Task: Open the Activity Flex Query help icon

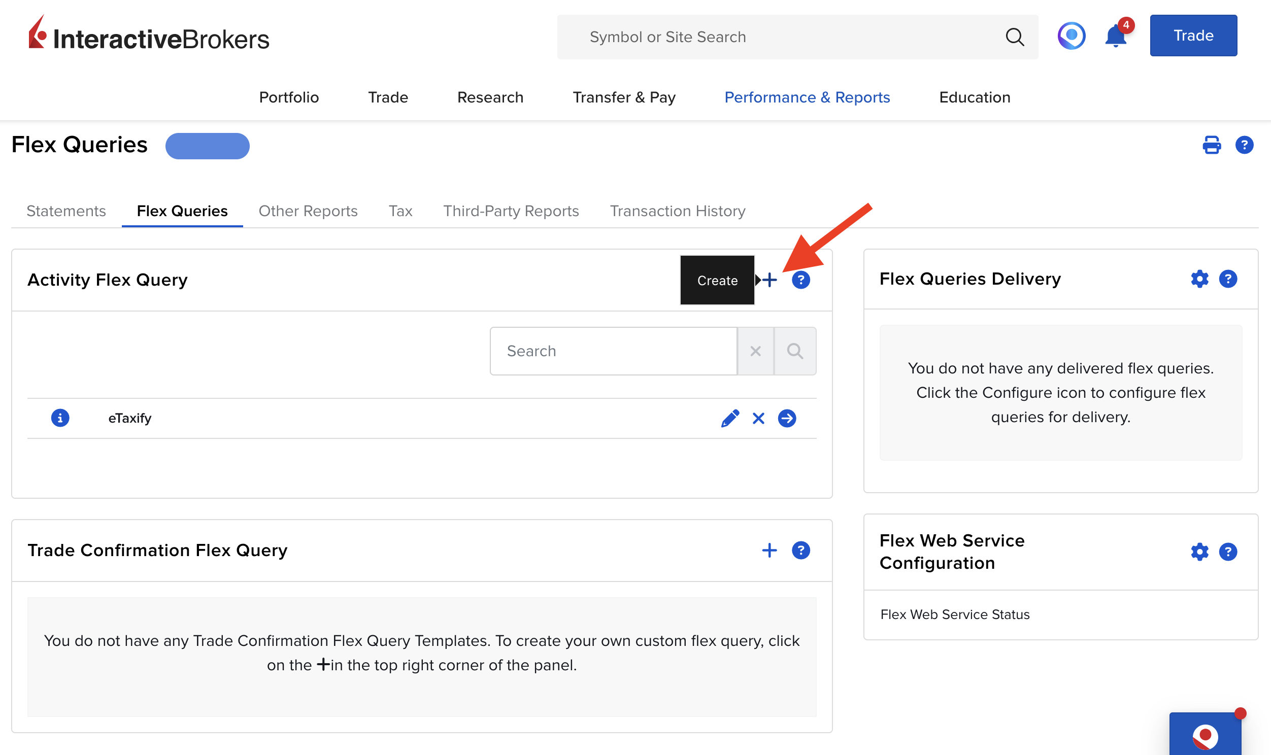Action: 800,280
